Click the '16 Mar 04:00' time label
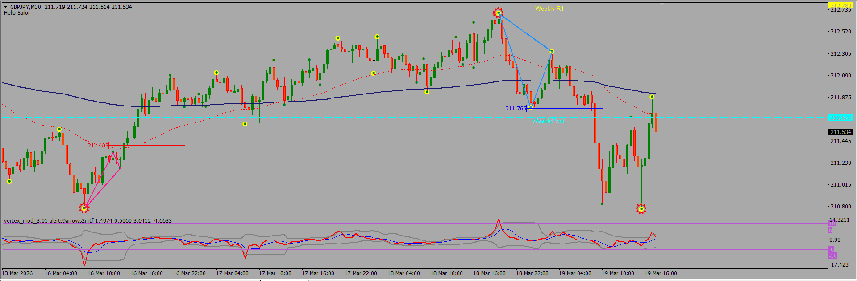857x281 pixels. pos(61,273)
